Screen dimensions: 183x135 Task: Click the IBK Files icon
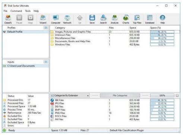[52, 100]
